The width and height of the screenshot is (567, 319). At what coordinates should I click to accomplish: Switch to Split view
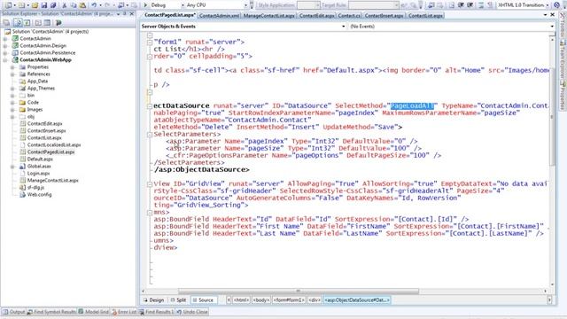(178, 300)
